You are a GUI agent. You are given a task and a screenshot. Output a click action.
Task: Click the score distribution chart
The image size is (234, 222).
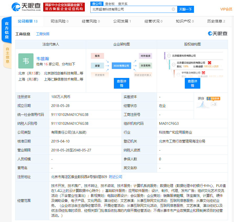click(x=203, y=105)
